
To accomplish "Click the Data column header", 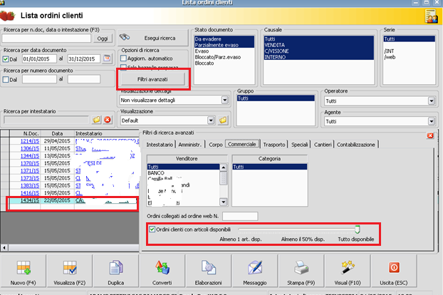I will coord(58,133).
